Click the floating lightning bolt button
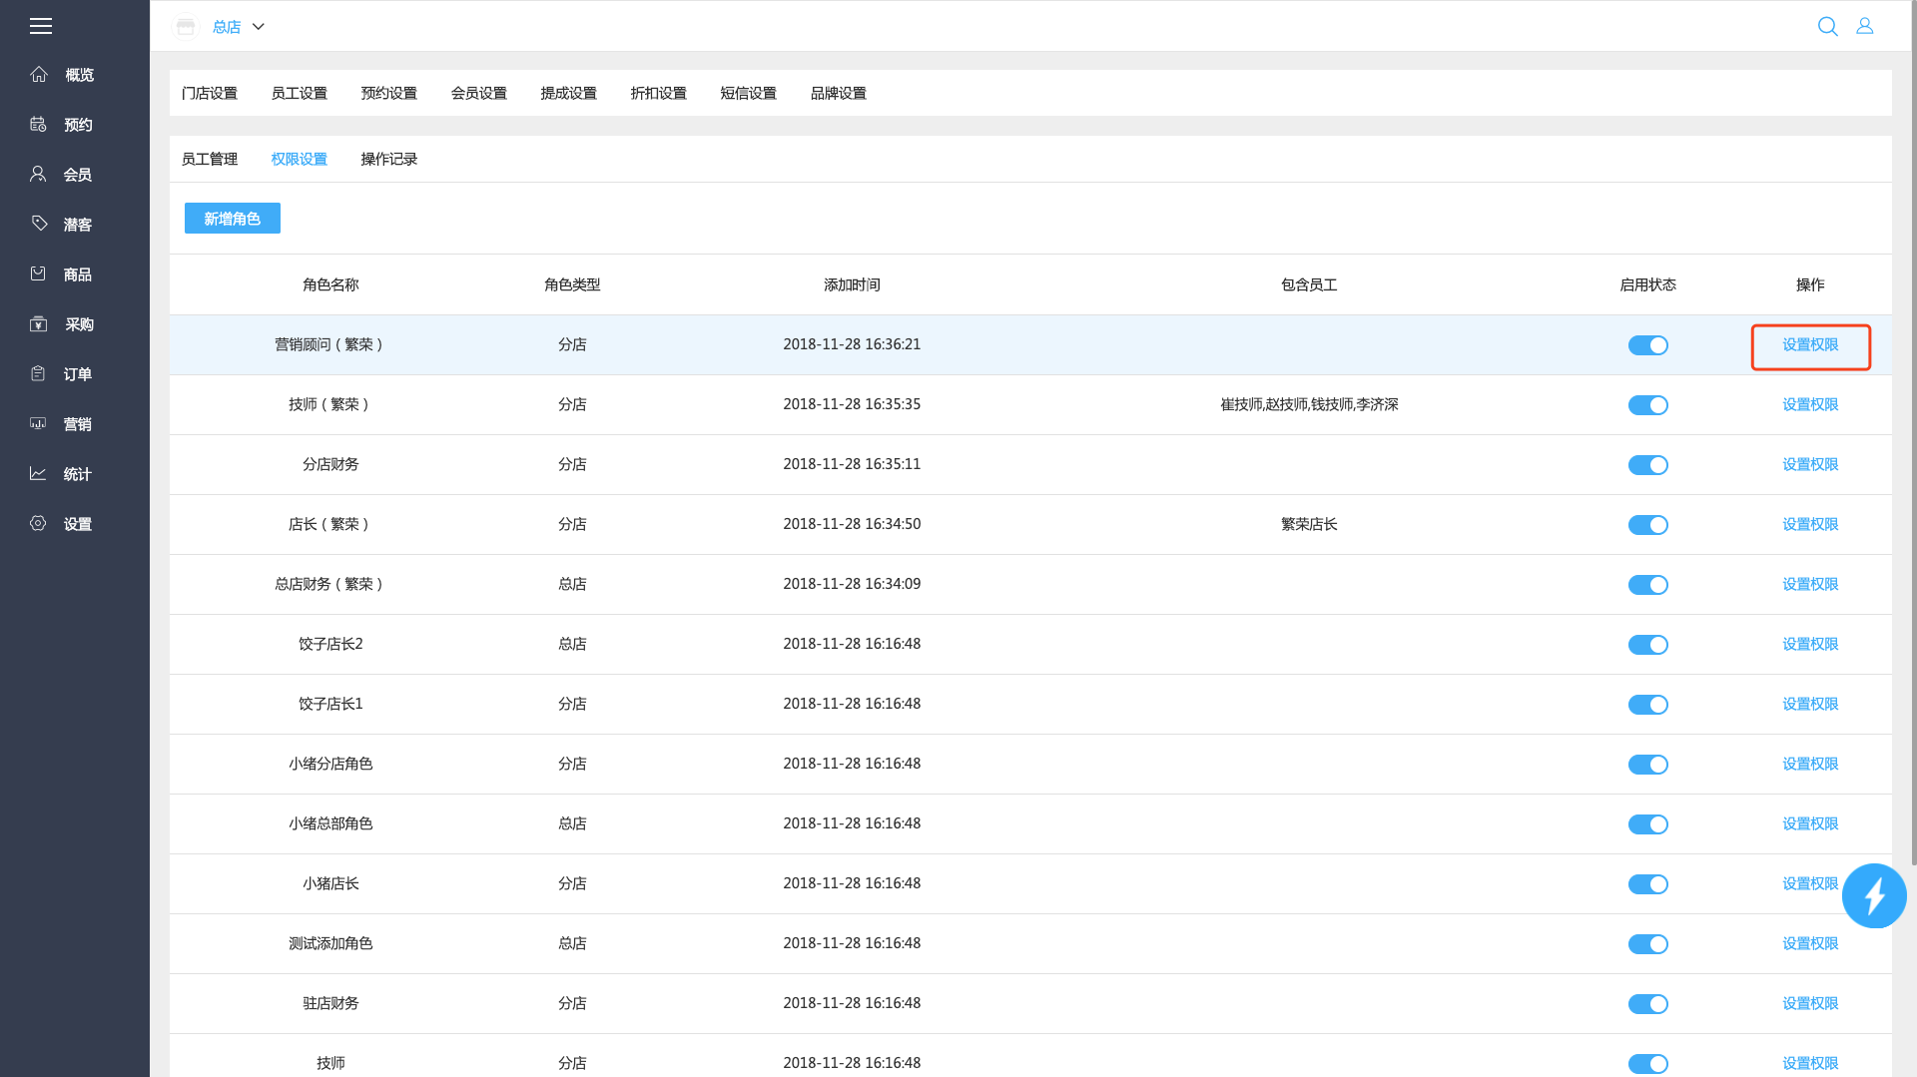 point(1874,896)
